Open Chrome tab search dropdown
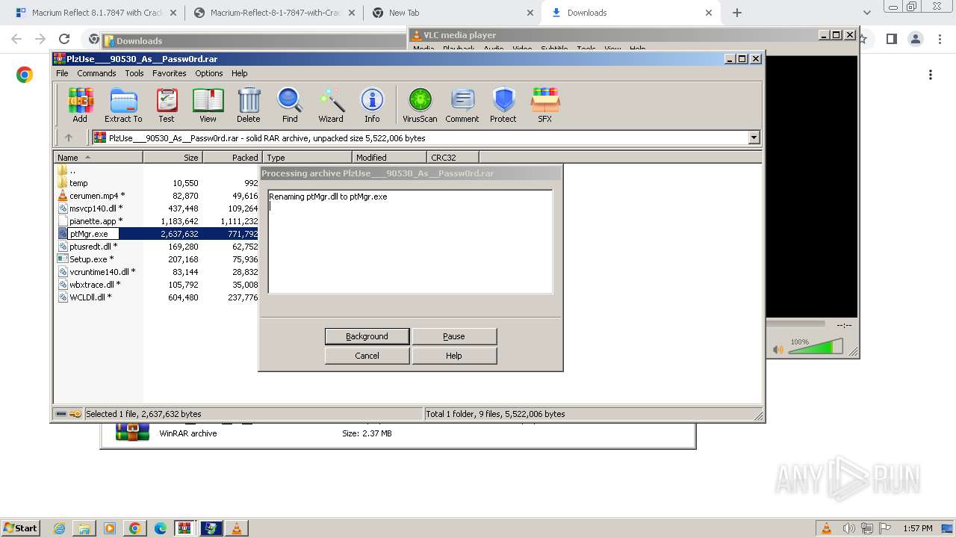This screenshot has width=956, height=538. [x=866, y=13]
